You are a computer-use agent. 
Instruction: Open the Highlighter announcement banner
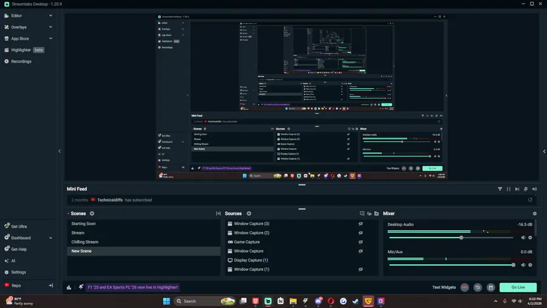click(x=132, y=287)
